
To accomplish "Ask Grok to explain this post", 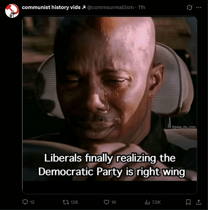I will tap(190, 7).
